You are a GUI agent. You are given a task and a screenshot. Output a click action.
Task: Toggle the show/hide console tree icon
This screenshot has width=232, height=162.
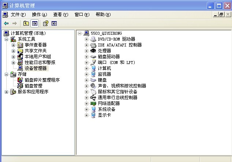pyautogui.click(x=35, y=23)
